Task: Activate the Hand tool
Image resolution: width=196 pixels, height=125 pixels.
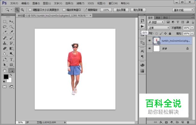Action: coord(5,70)
